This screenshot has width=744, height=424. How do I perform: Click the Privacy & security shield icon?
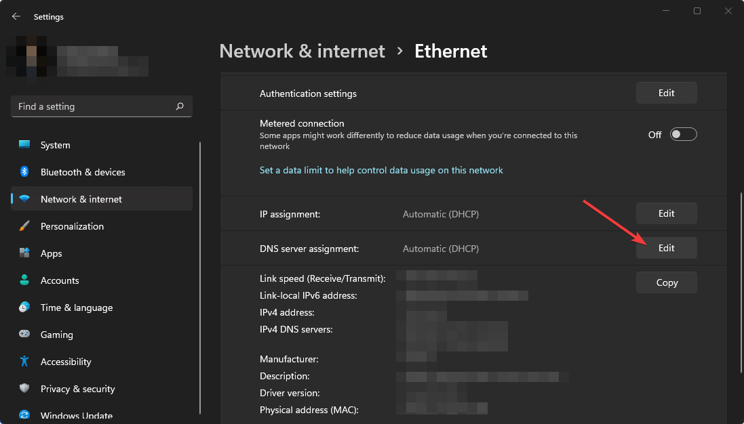click(x=23, y=388)
